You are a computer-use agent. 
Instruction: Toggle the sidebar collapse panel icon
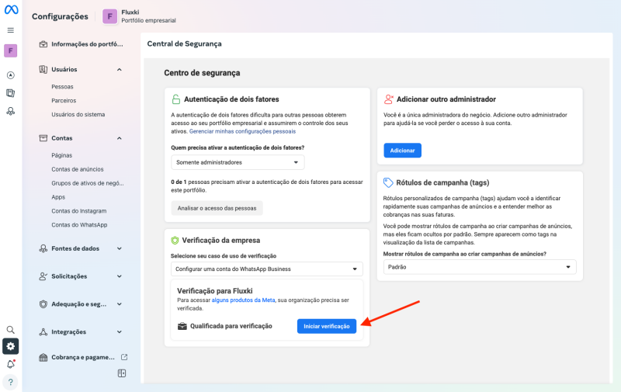(x=122, y=373)
